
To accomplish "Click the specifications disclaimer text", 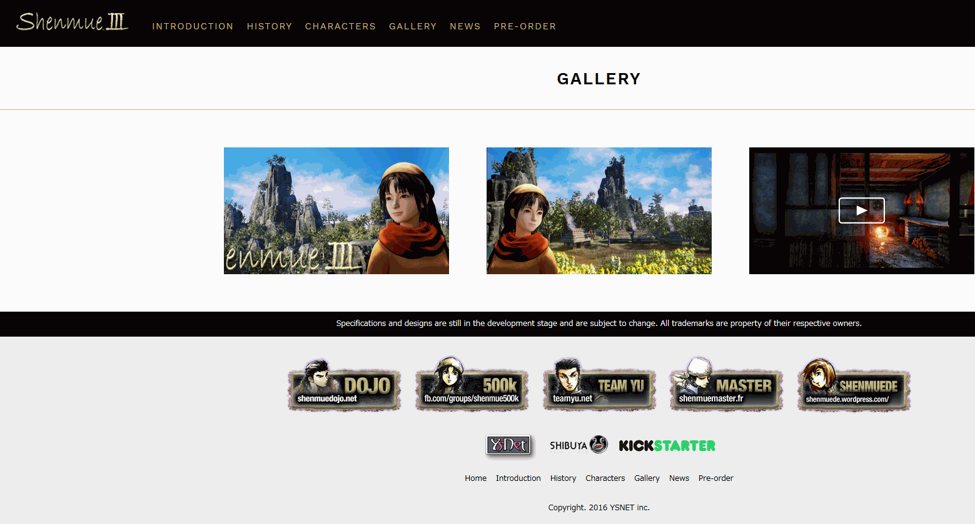I will coord(599,324).
